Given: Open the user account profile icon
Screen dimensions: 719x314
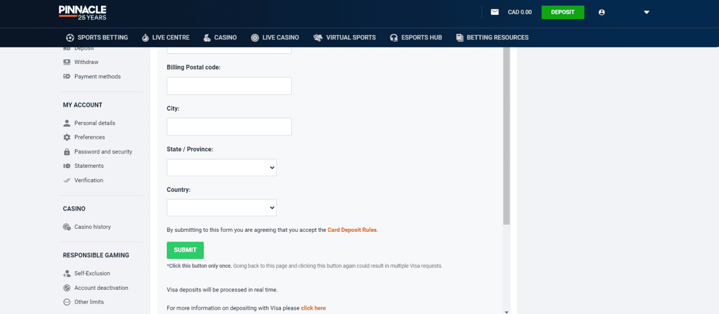Looking at the screenshot, I should tap(601, 12).
